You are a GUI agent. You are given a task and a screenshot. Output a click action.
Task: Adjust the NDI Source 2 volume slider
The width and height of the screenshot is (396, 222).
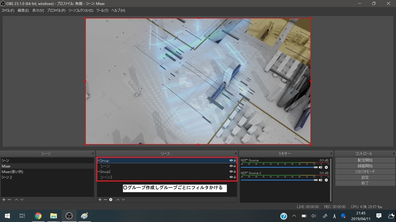click(279, 180)
